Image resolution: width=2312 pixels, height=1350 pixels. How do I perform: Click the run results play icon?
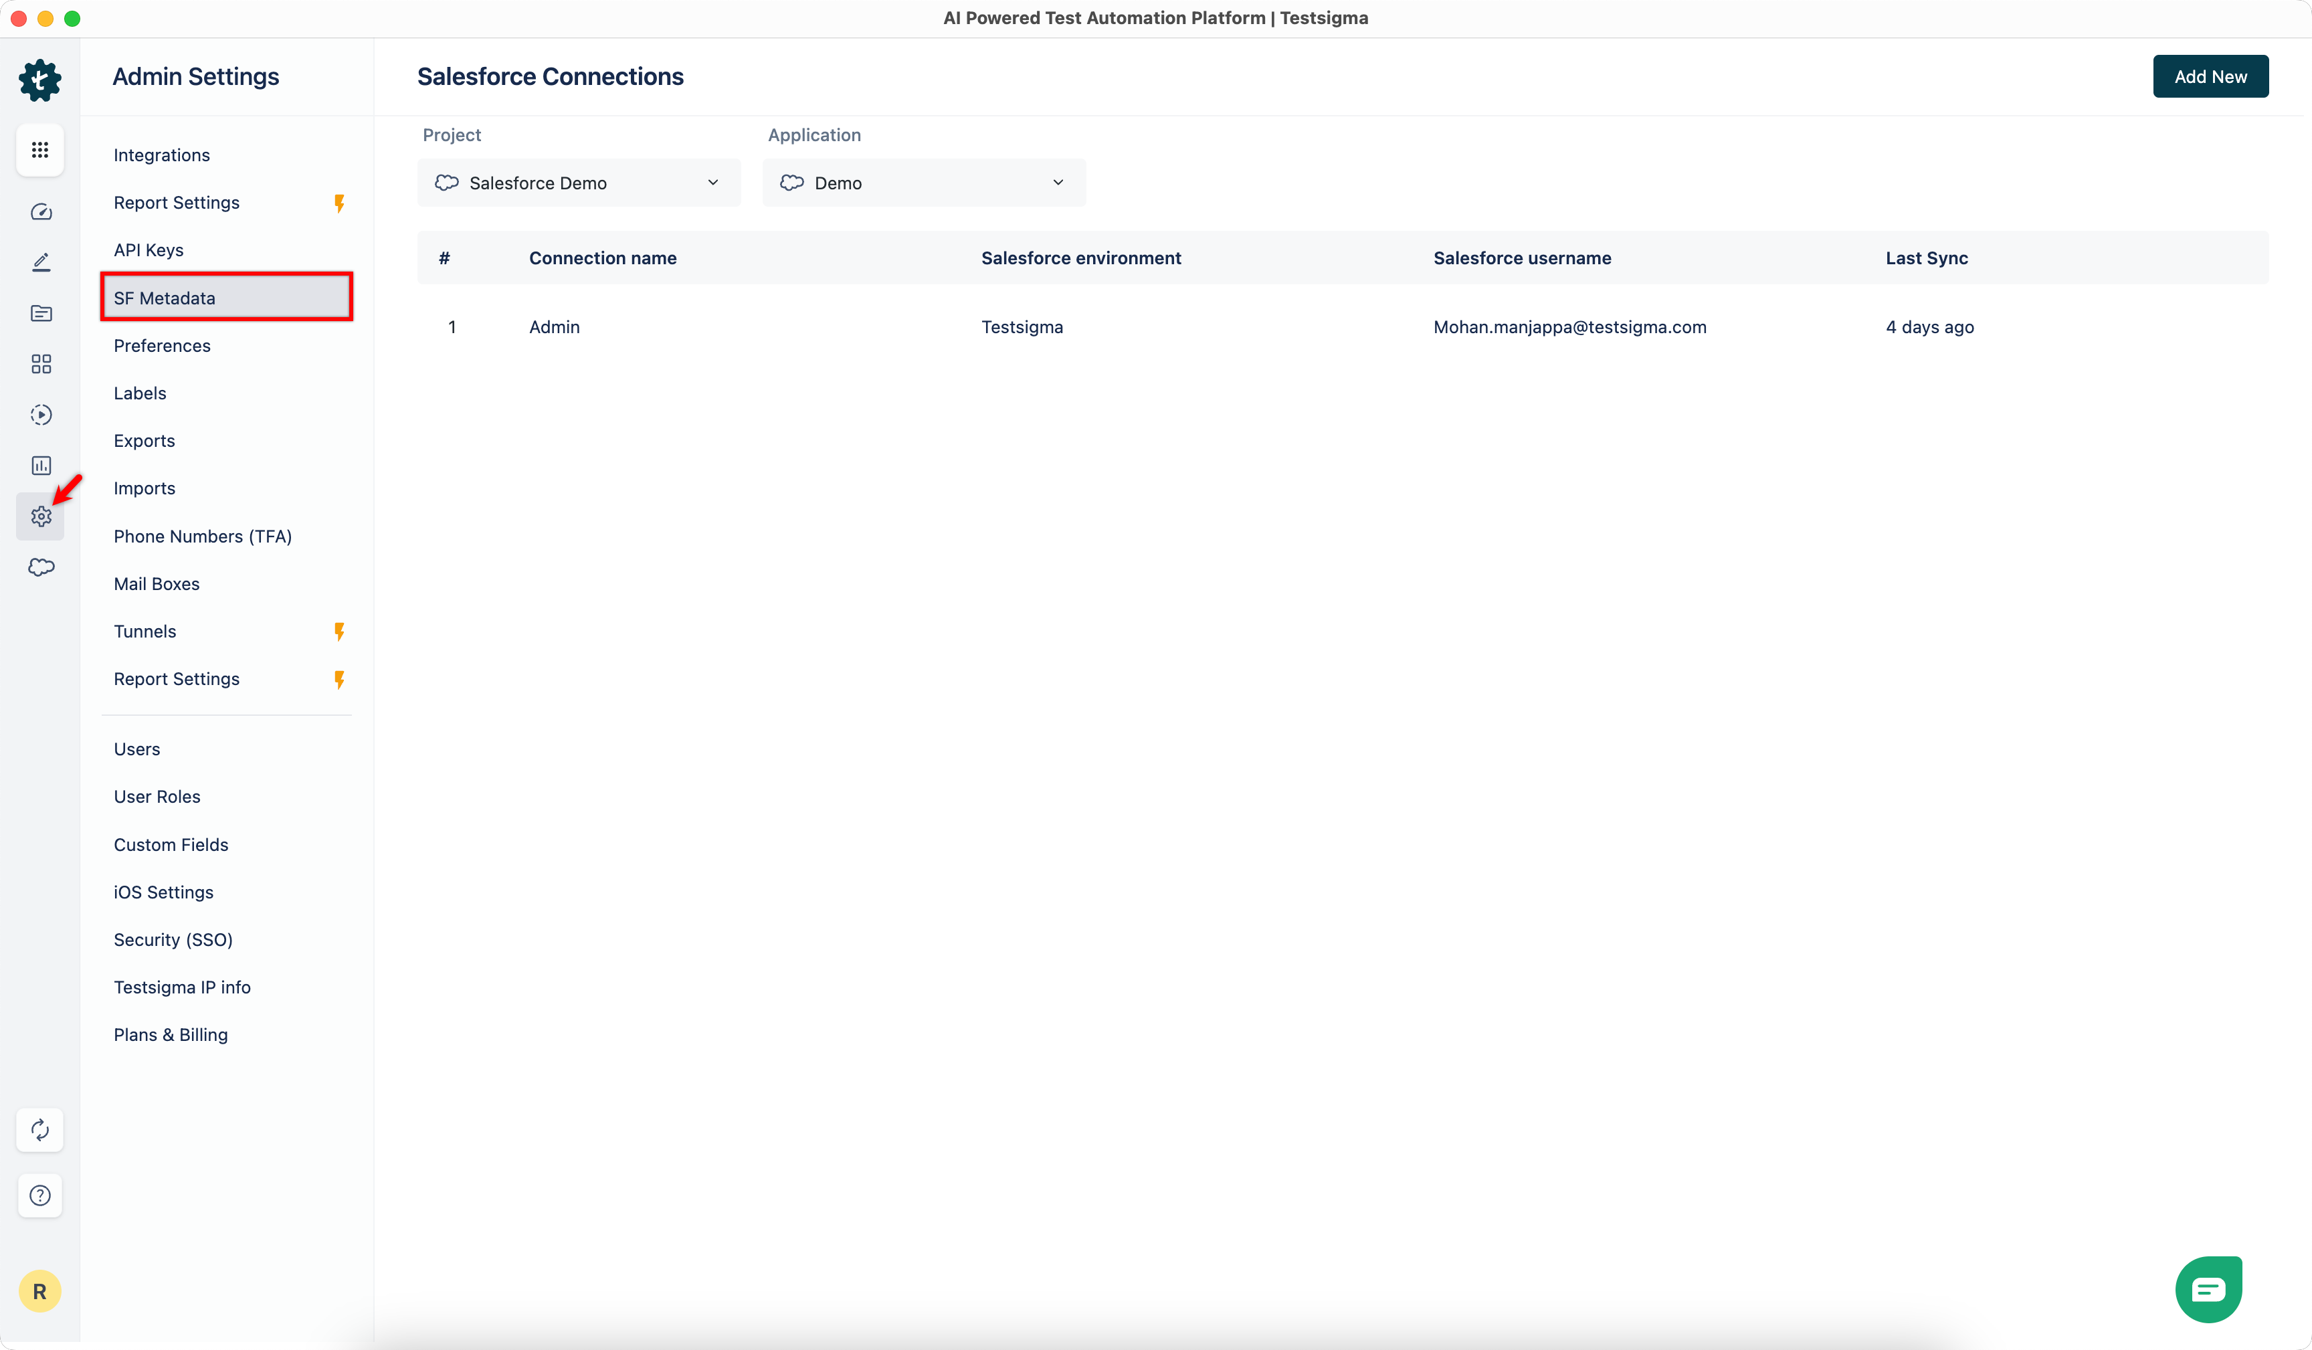tap(40, 415)
